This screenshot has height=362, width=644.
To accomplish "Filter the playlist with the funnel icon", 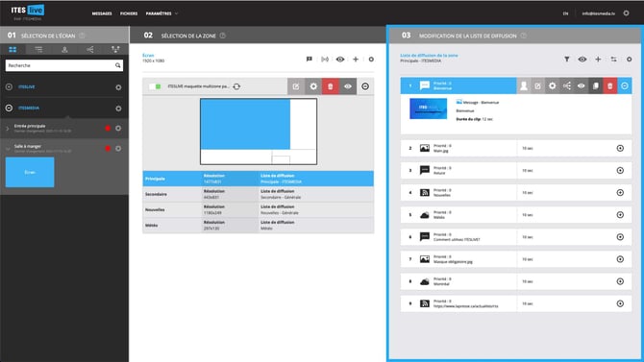I will pyautogui.click(x=567, y=60).
